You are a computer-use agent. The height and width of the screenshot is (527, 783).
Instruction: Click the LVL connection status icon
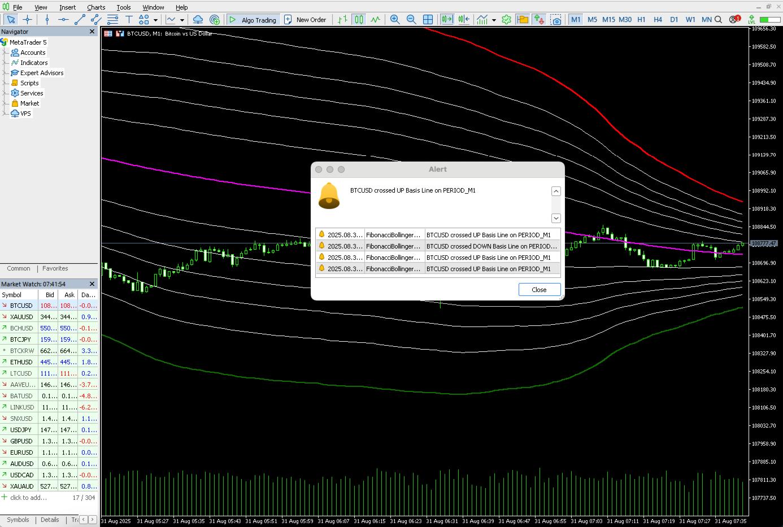click(751, 20)
